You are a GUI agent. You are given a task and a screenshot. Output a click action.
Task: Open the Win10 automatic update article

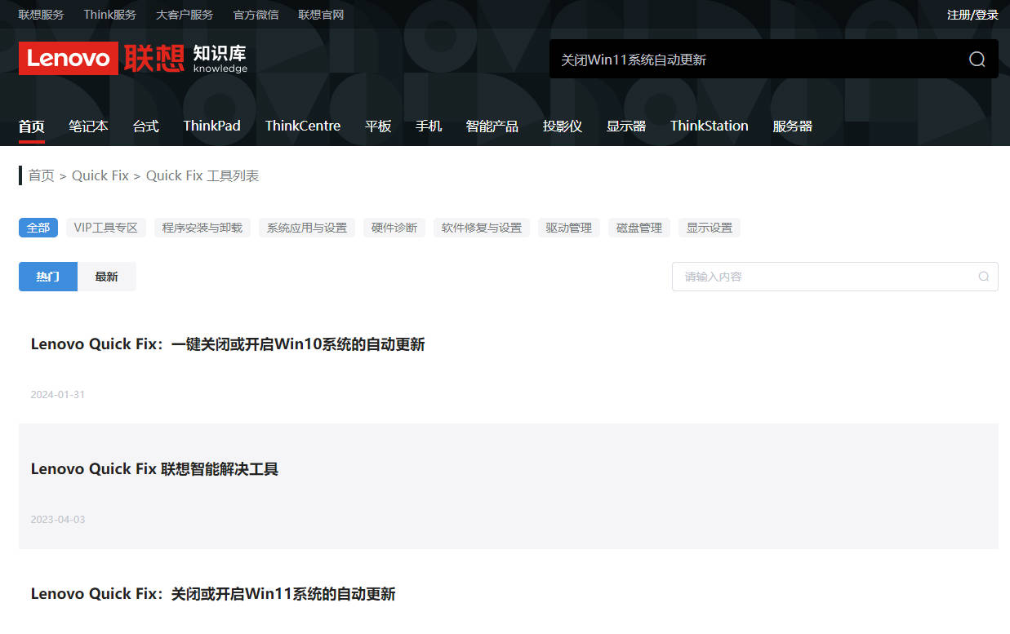[228, 344]
